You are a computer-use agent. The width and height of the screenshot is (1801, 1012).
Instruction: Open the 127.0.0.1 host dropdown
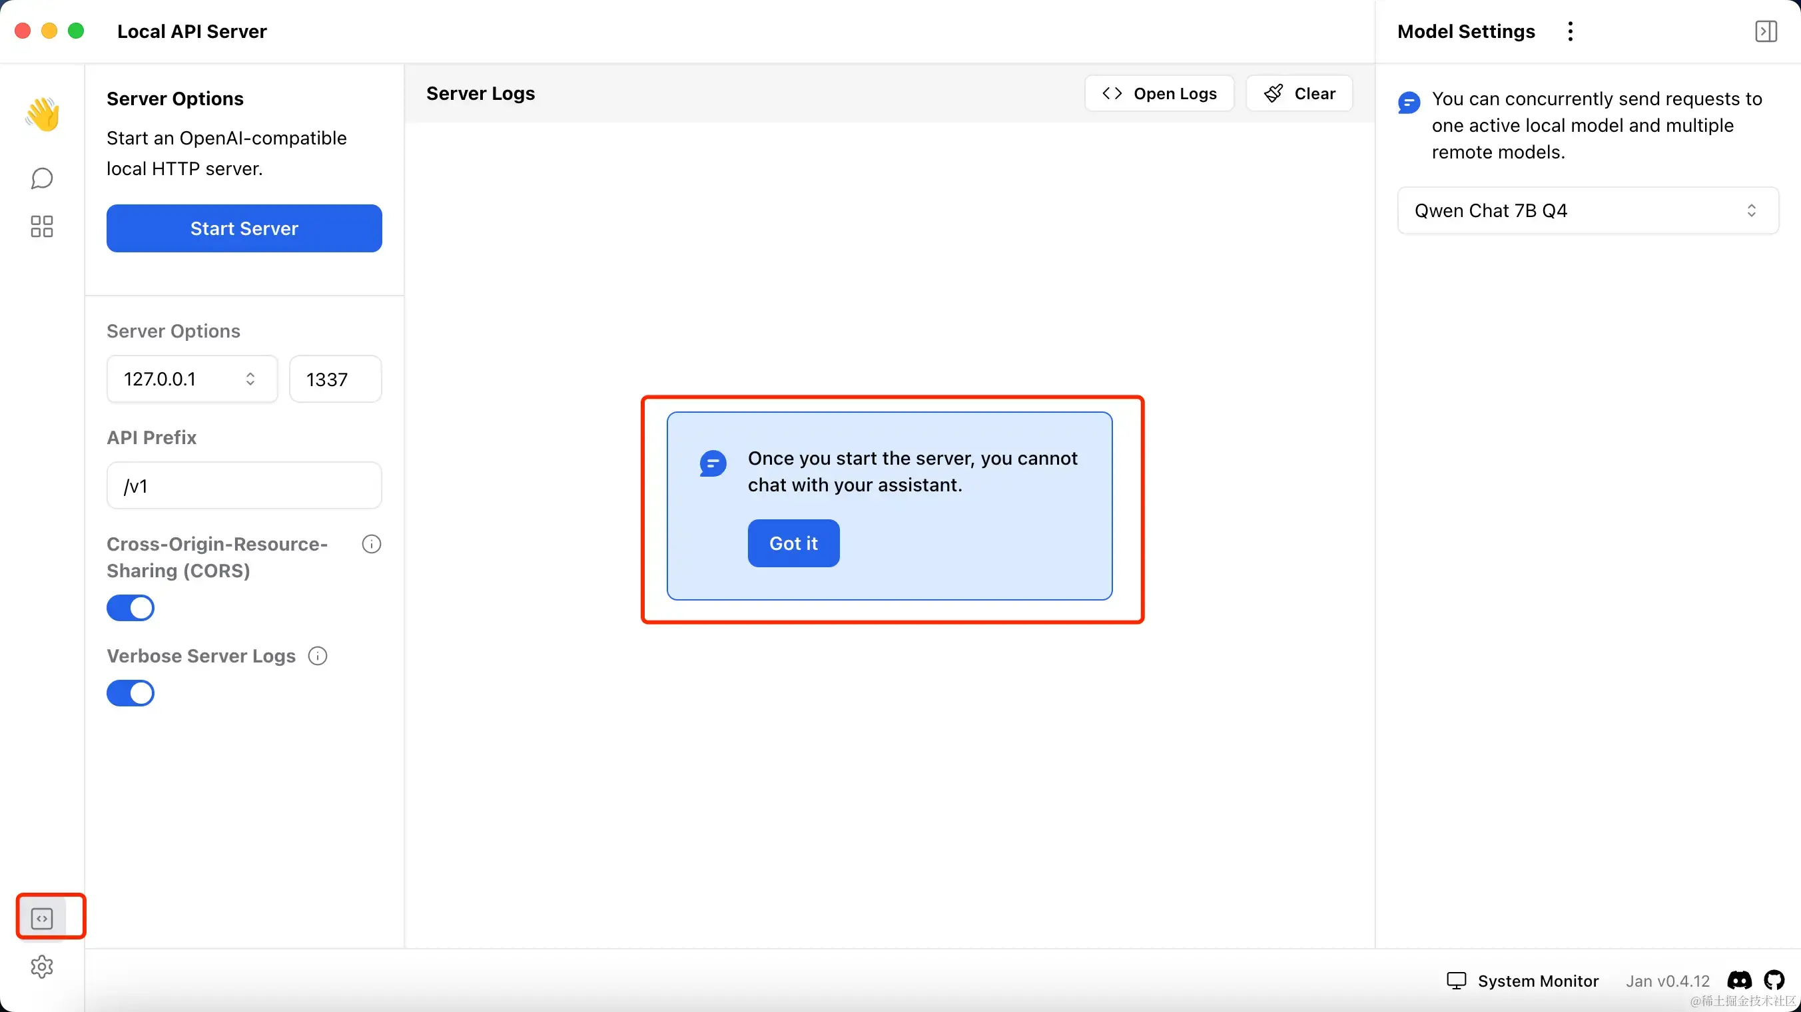[192, 379]
